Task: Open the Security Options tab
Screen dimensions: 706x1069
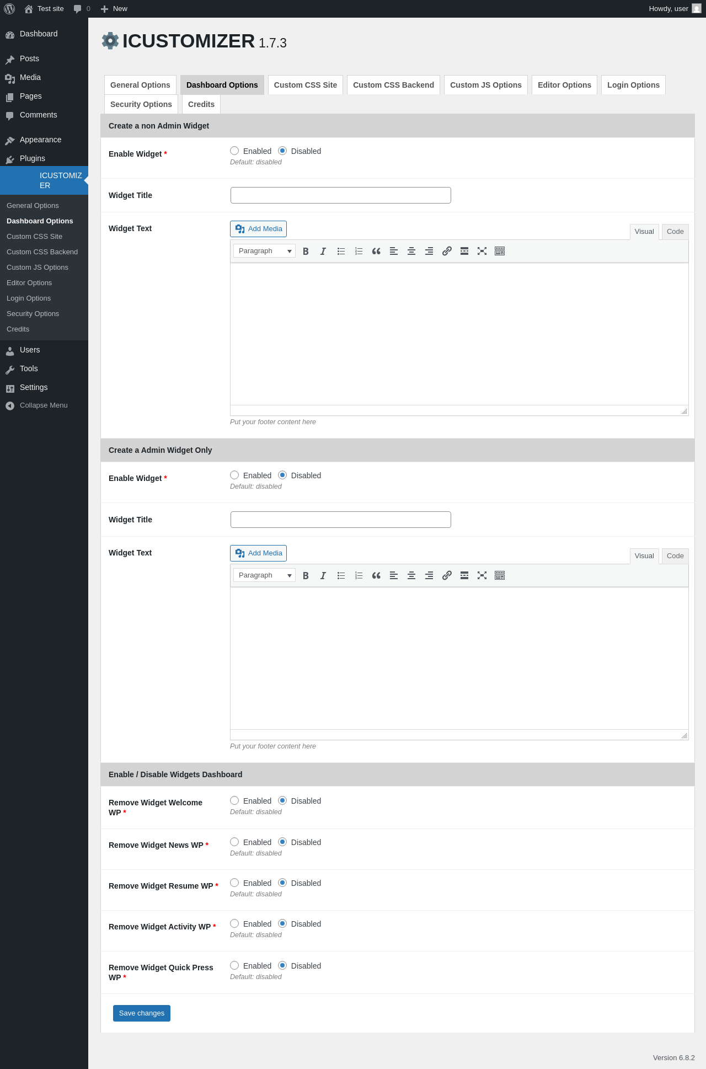Action: (141, 104)
